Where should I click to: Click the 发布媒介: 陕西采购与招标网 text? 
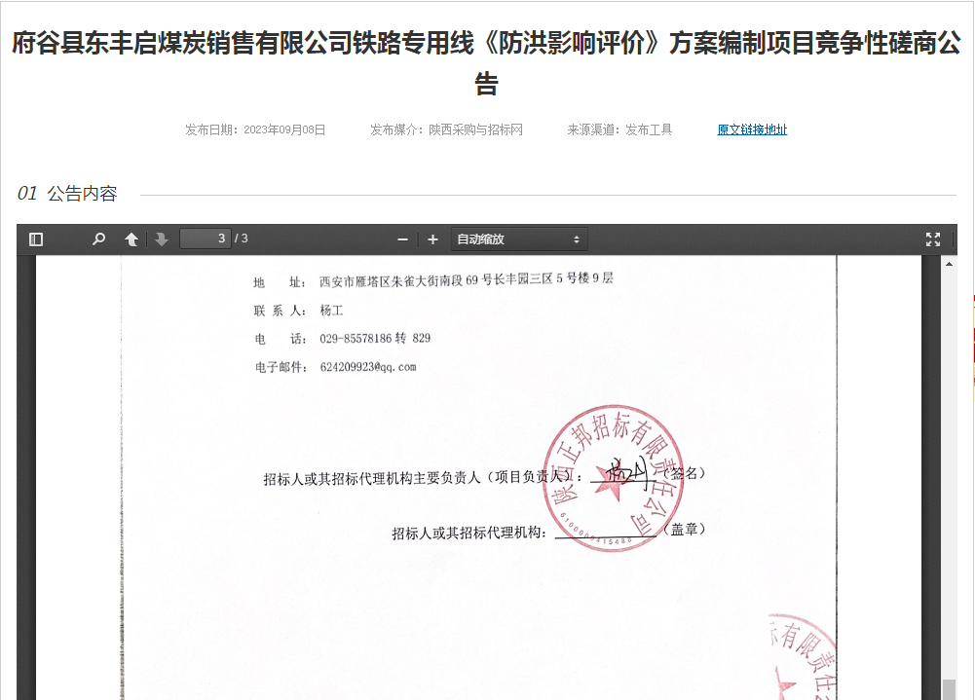[x=446, y=129]
